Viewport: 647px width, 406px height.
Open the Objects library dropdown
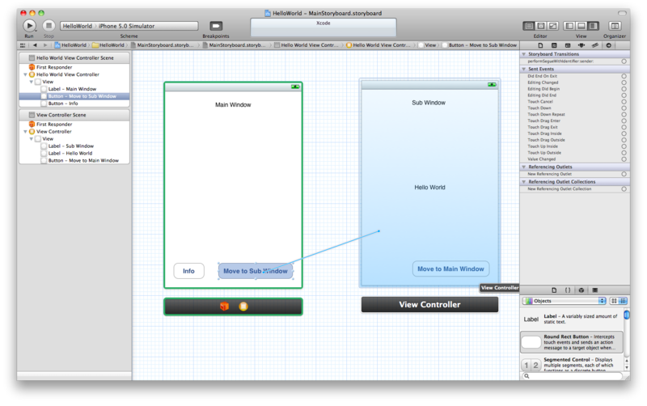(x=565, y=301)
